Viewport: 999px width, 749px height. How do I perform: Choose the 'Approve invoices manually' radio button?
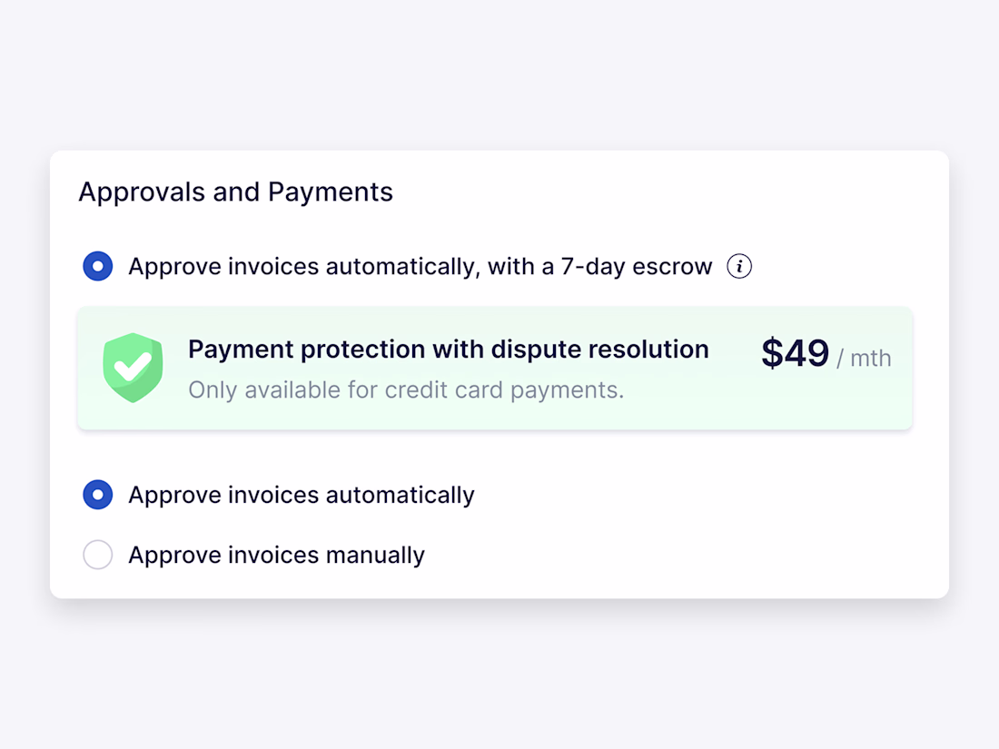tap(98, 555)
